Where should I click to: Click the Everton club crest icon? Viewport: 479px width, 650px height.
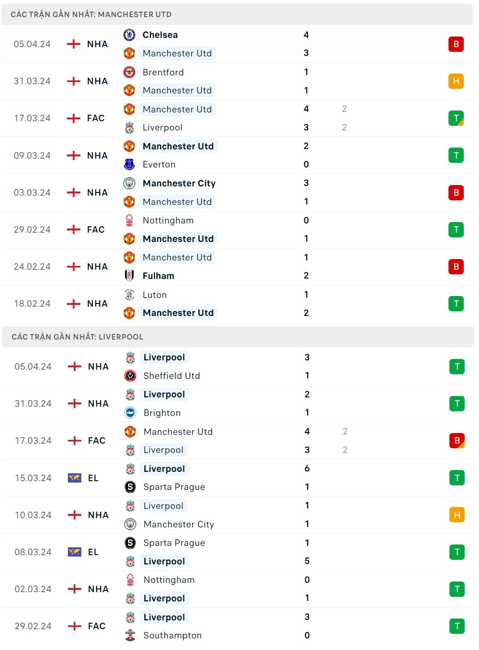tap(129, 164)
